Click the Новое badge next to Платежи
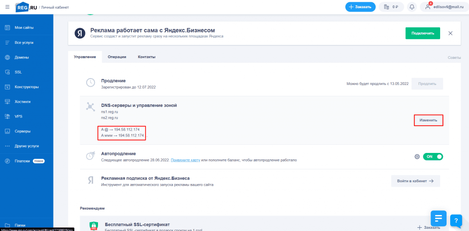The height and width of the screenshot is (231, 469). (38, 161)
